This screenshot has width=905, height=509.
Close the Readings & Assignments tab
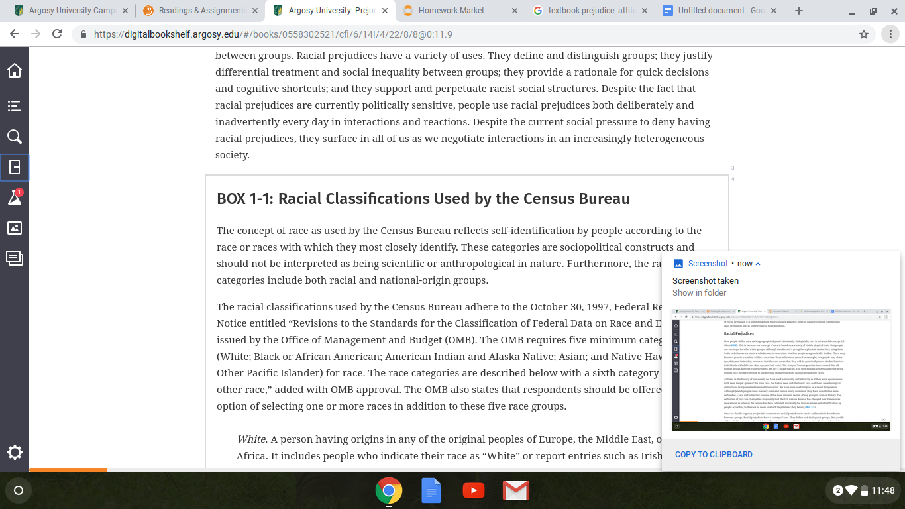pos(255,11)
